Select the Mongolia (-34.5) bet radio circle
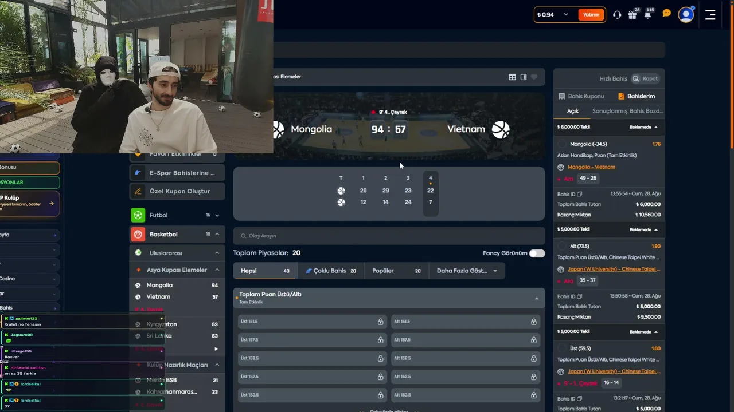This screenshot has height=412, width=734. click(562, 144)
